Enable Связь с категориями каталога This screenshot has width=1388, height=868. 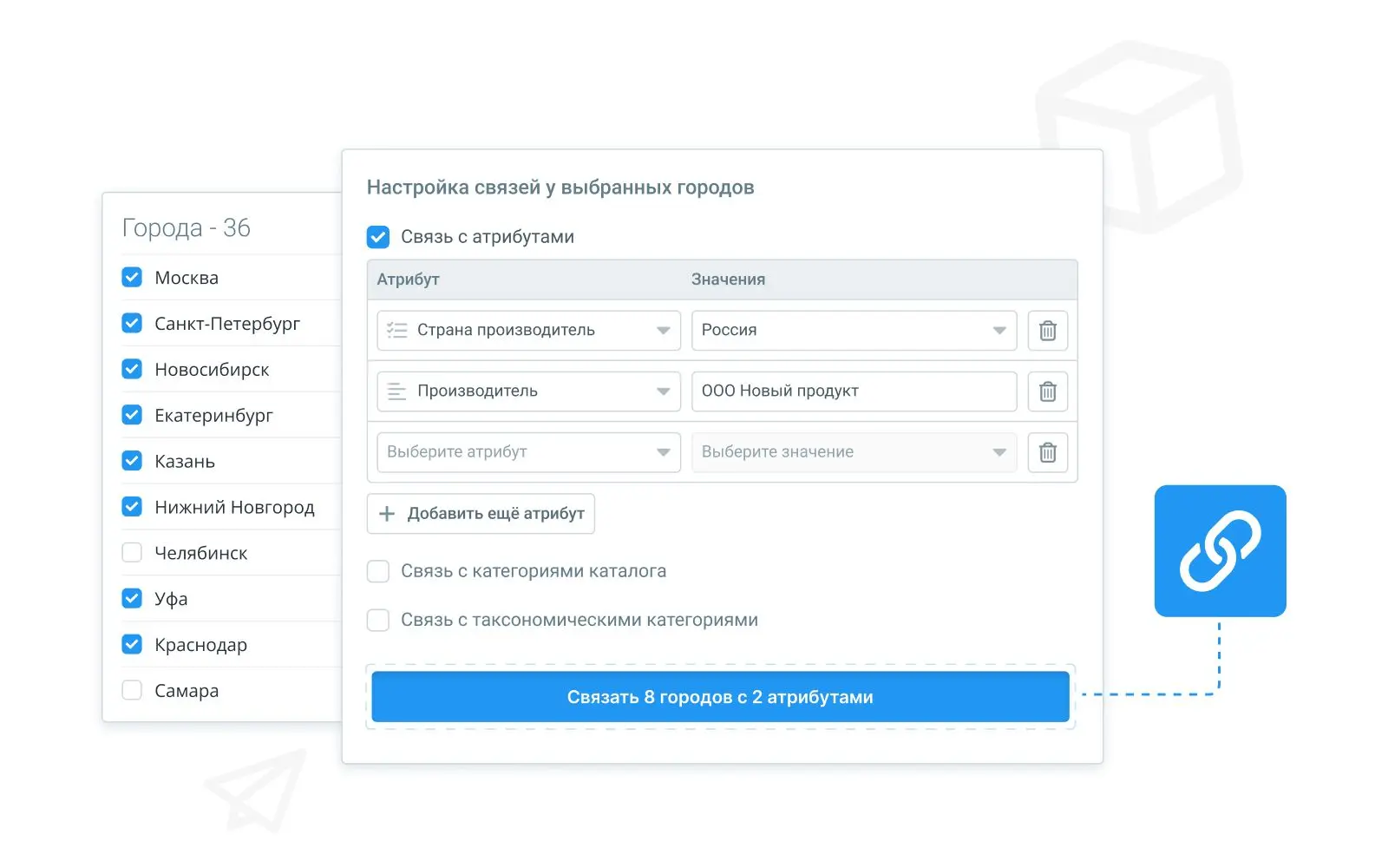coord(378,571)
